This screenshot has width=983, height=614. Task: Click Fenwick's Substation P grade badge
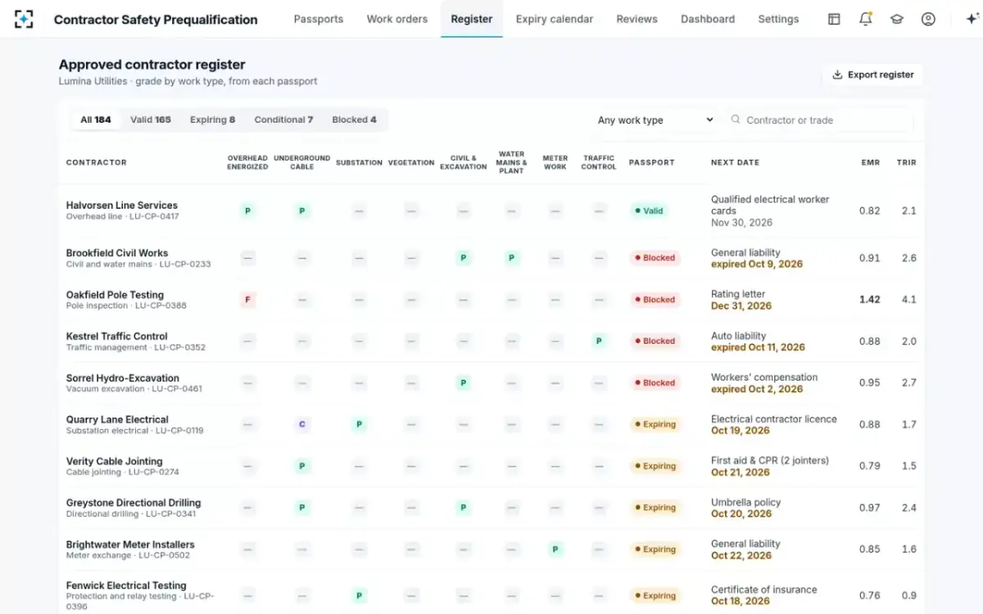click(359, 596)
